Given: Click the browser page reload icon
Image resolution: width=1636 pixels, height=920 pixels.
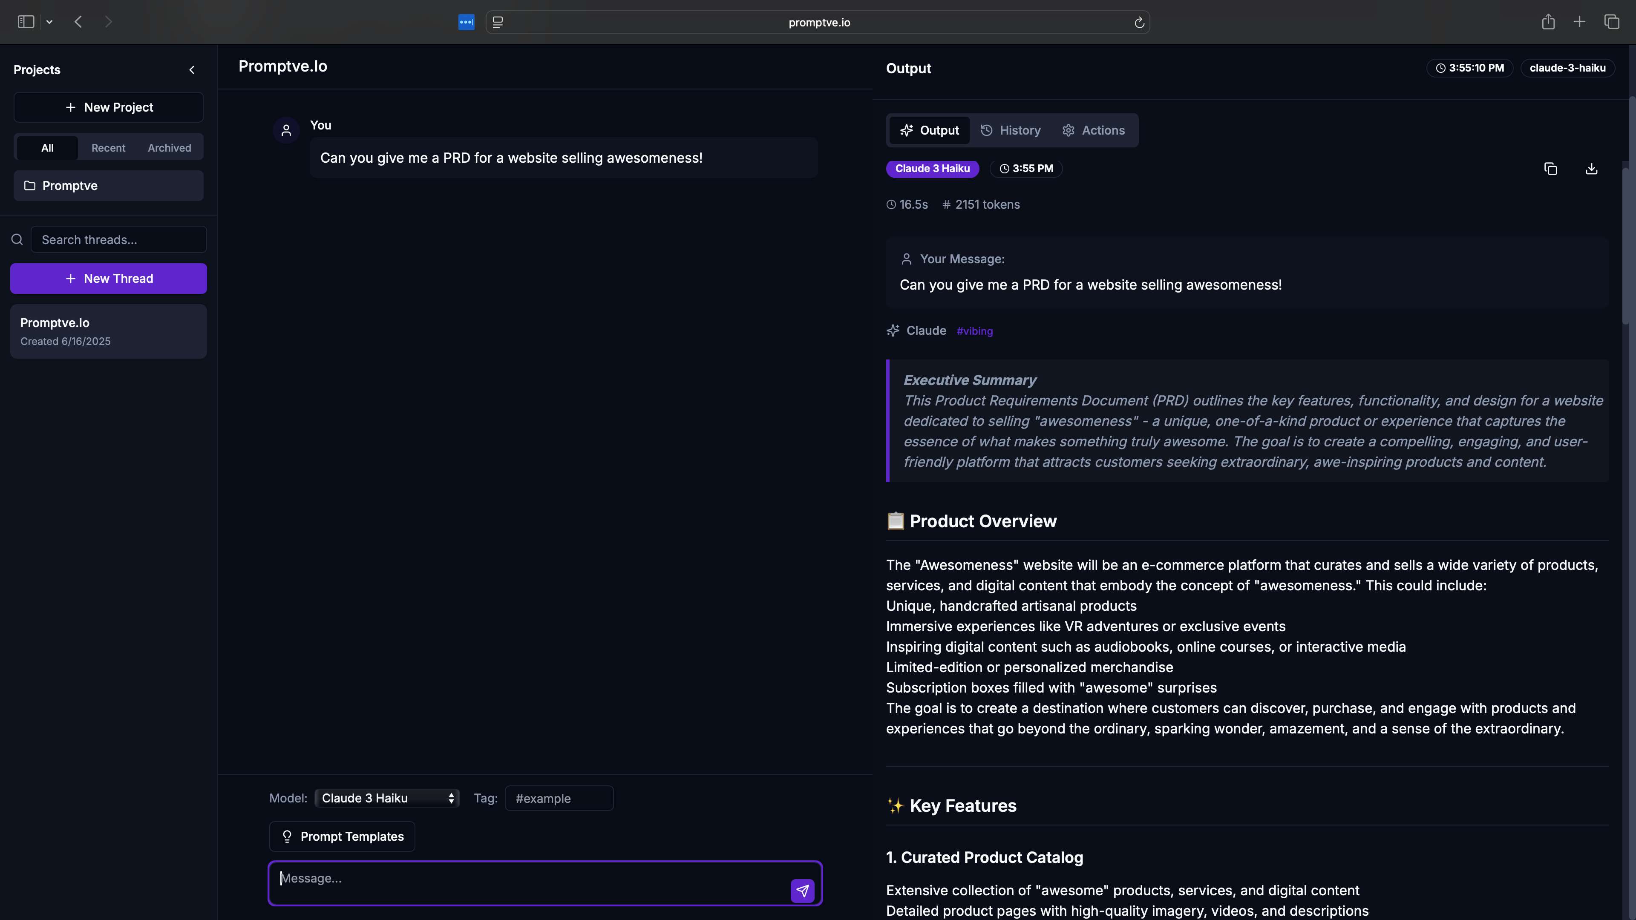Looking at the screenshot, I should click(1139, 22).
